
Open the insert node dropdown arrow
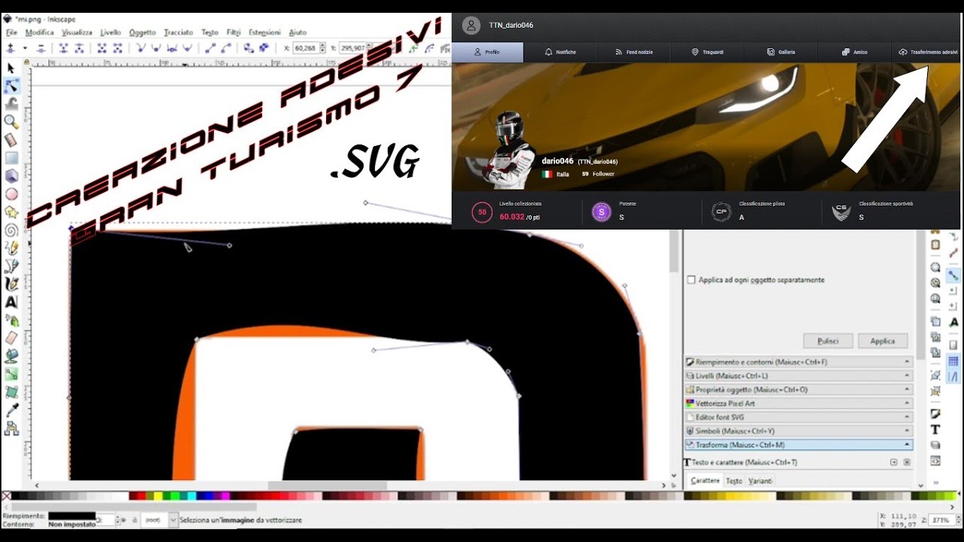pyautogui.click(x=25, y=47)
